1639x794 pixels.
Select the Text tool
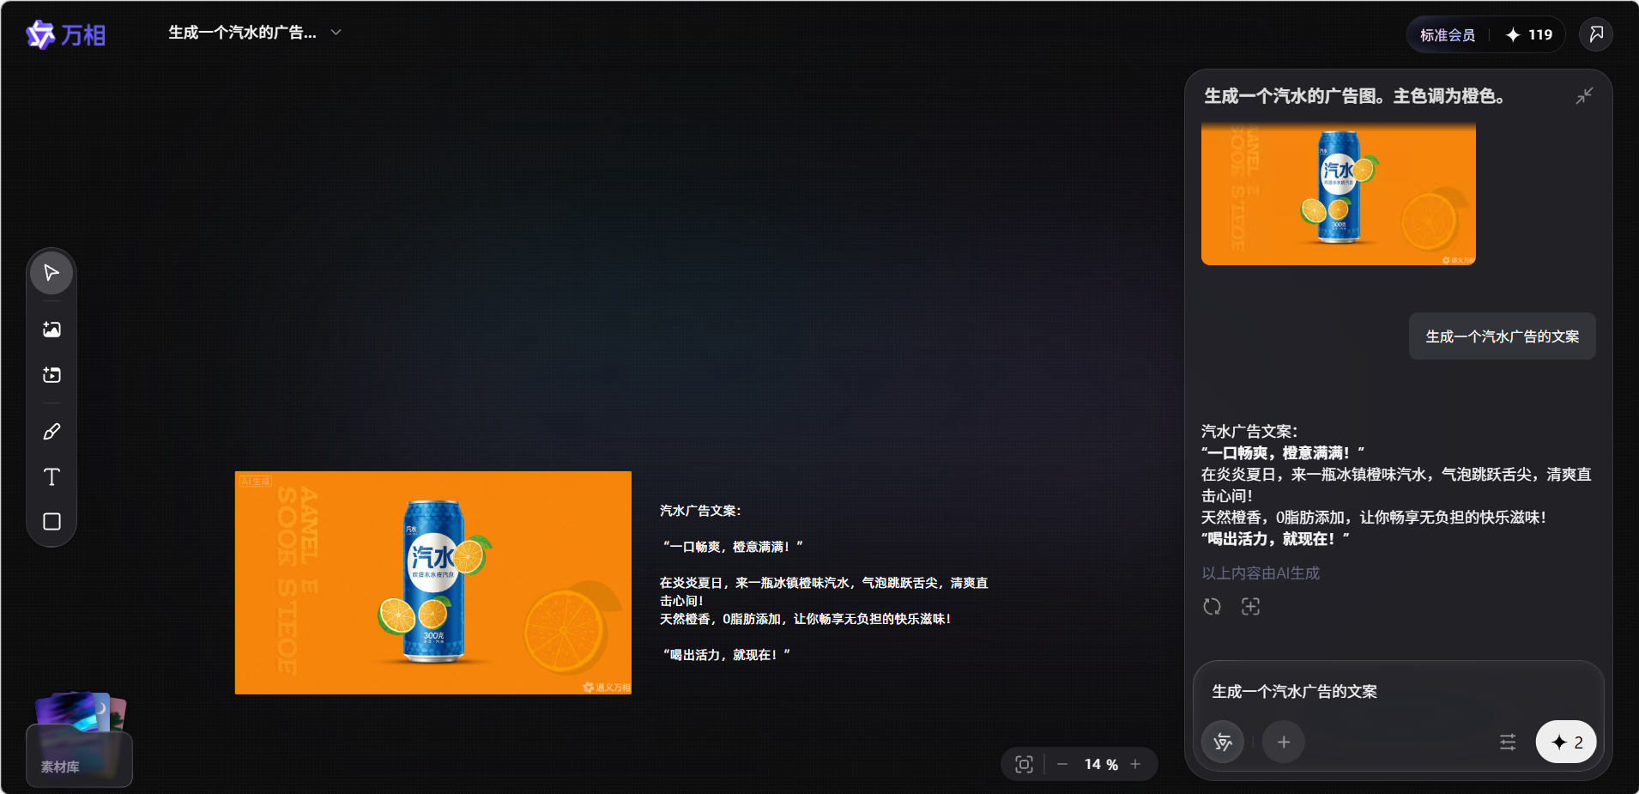point(51,477)
